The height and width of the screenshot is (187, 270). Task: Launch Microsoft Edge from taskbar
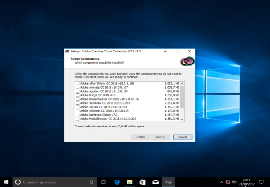pos(117,182)
